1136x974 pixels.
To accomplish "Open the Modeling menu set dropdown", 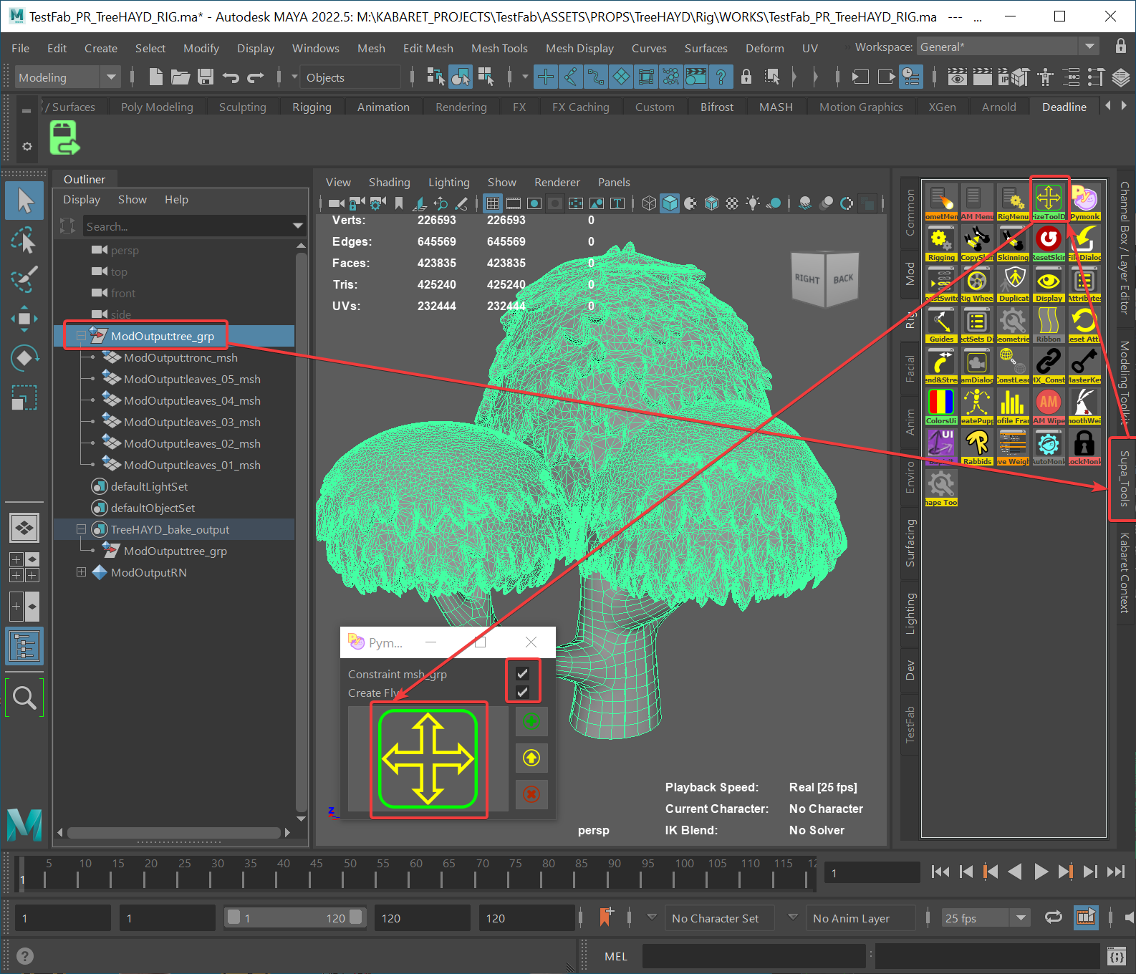I will click(68, 77).
